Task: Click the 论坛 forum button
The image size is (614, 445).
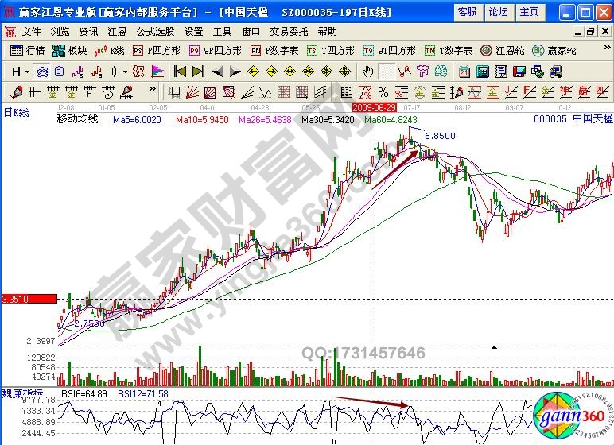Action: [498, 12]
